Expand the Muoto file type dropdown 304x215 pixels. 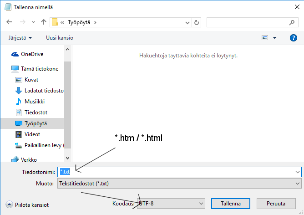click(298, 184)
